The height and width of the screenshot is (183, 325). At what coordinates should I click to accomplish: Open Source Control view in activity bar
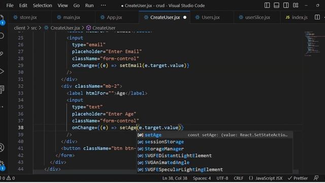2,54
